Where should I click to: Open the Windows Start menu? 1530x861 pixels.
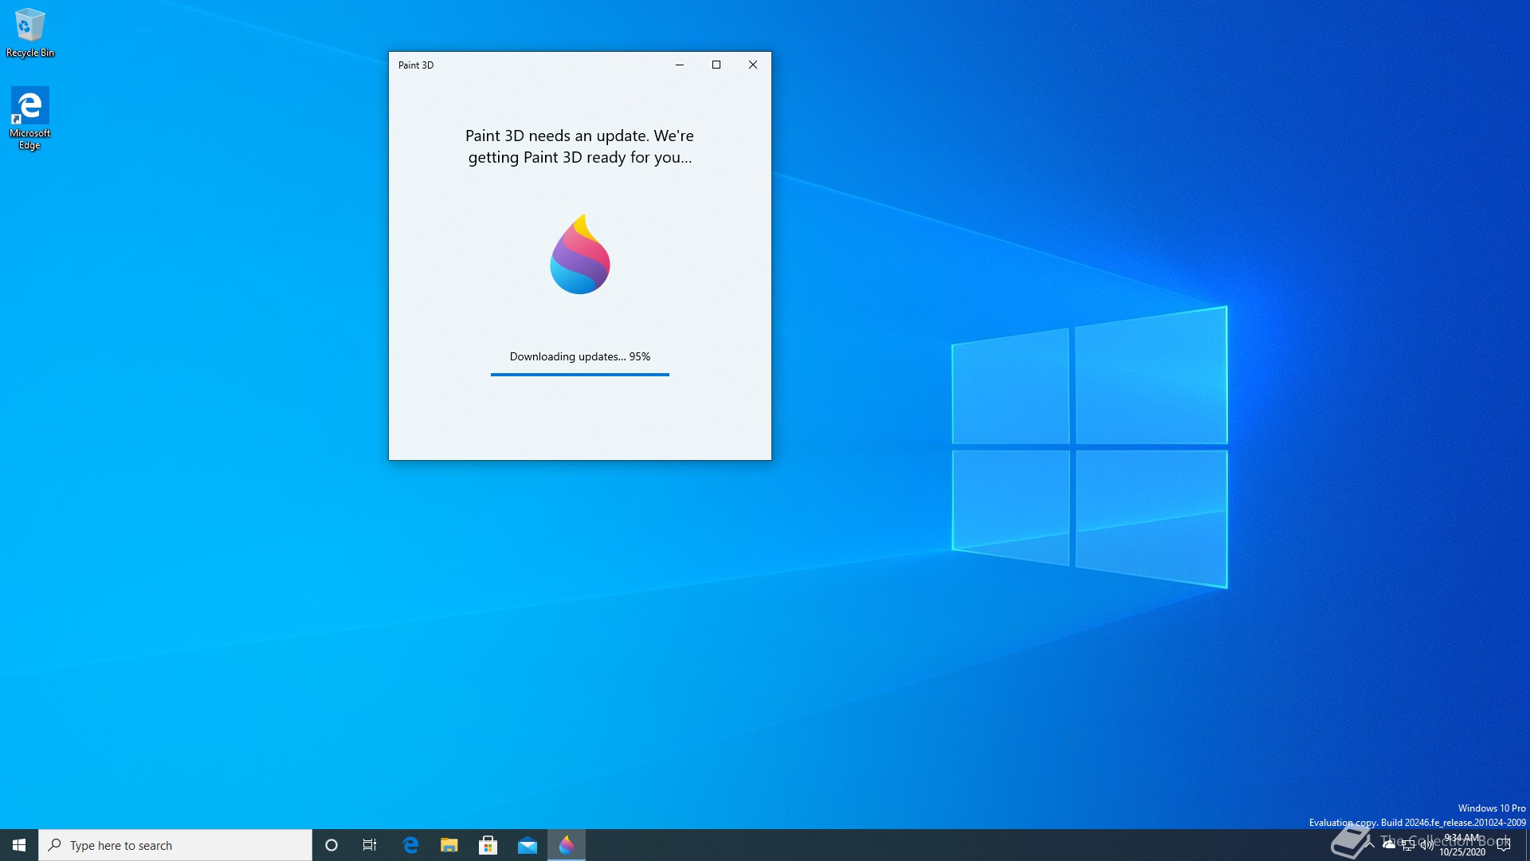click(19, 845)
